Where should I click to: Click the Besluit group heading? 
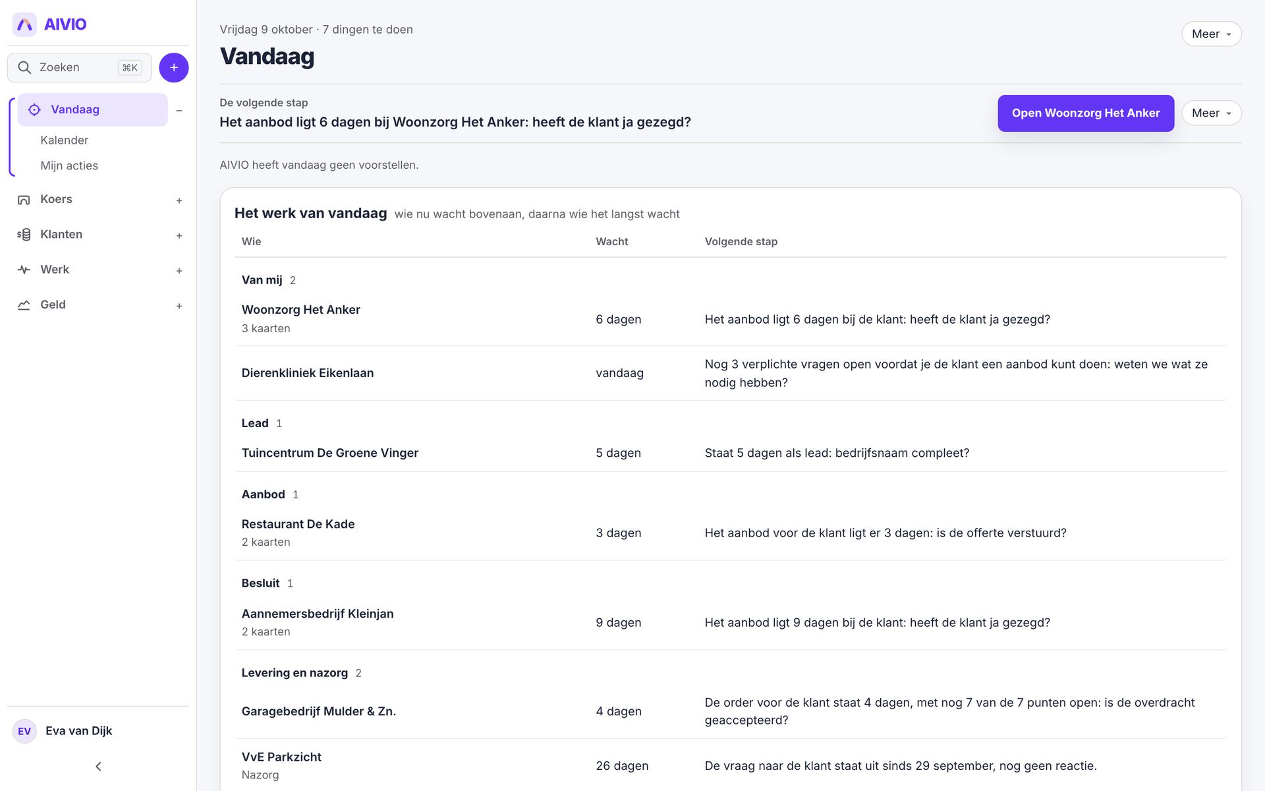click(260, 583)
